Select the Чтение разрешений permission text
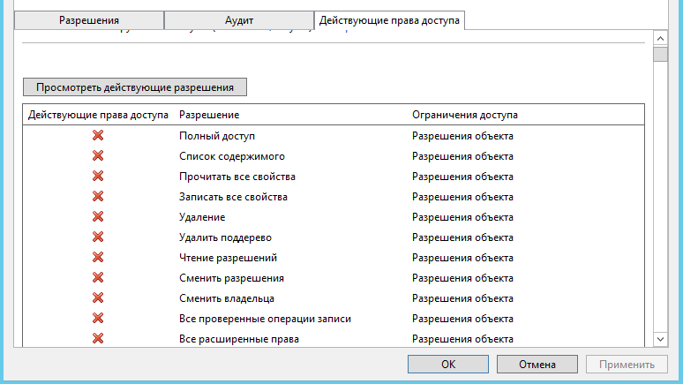This screenshot has height=384, width=683. pos(228,258)
